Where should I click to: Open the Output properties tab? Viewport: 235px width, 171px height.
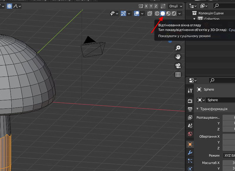pos(190,109)
